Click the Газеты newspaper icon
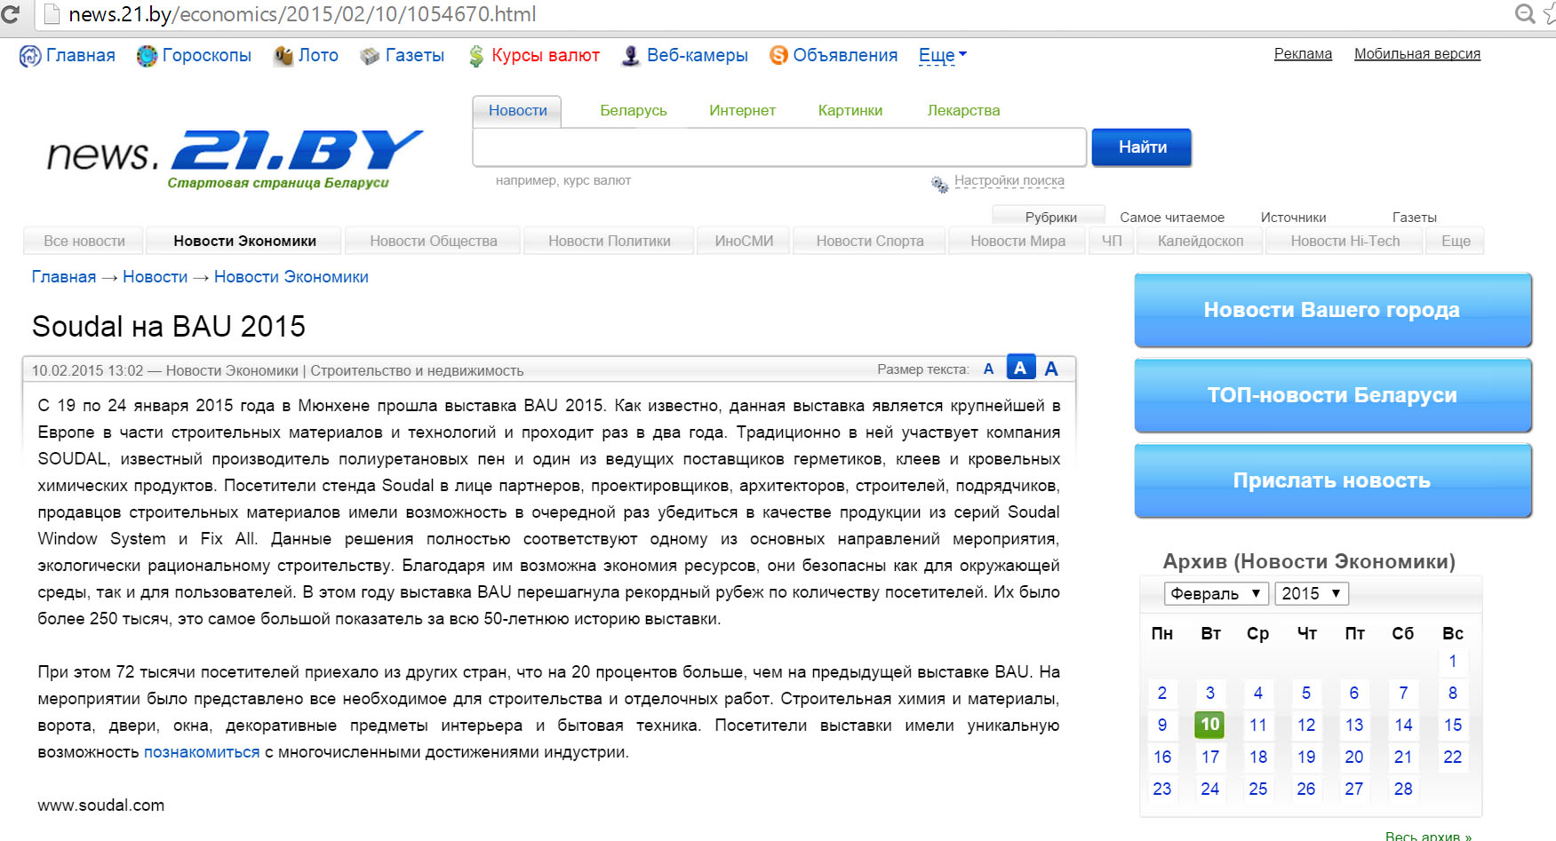 (x=370, y=56)
